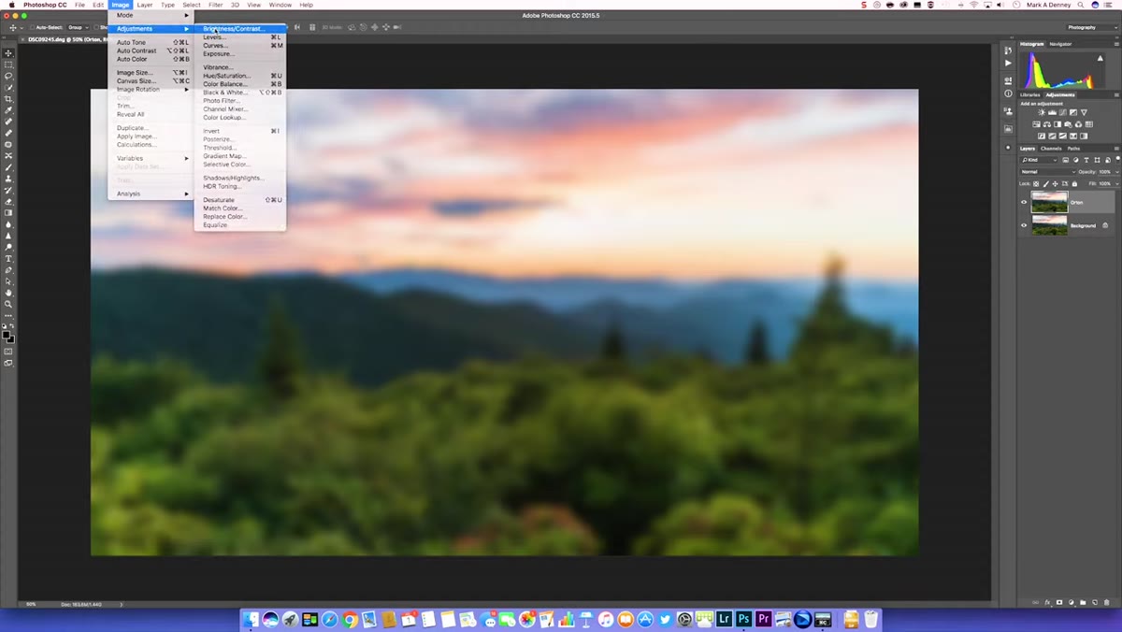This screenshot has width=1122, height=632.
Task: Open the Layers panel options menu
Action: tap(1116, 149)
